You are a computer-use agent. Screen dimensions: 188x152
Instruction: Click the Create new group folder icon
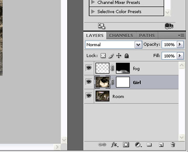tap(149, 144)
